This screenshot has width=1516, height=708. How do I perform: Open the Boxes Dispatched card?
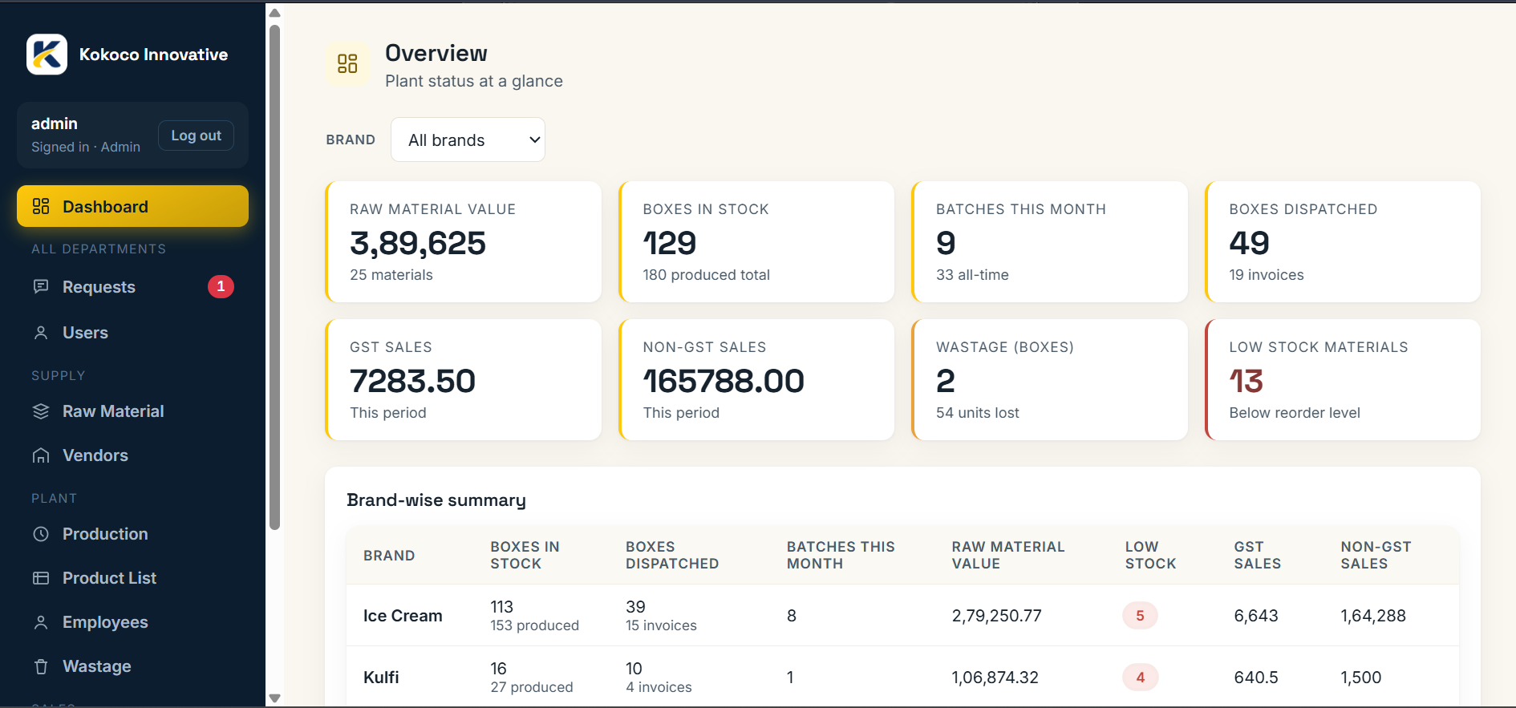(1343, 242)
